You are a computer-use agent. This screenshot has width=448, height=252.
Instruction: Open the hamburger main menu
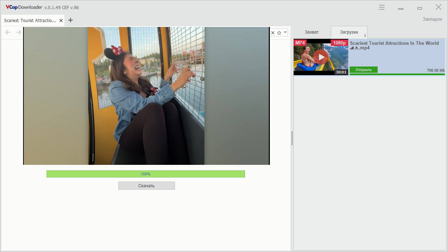pos(382,7)
